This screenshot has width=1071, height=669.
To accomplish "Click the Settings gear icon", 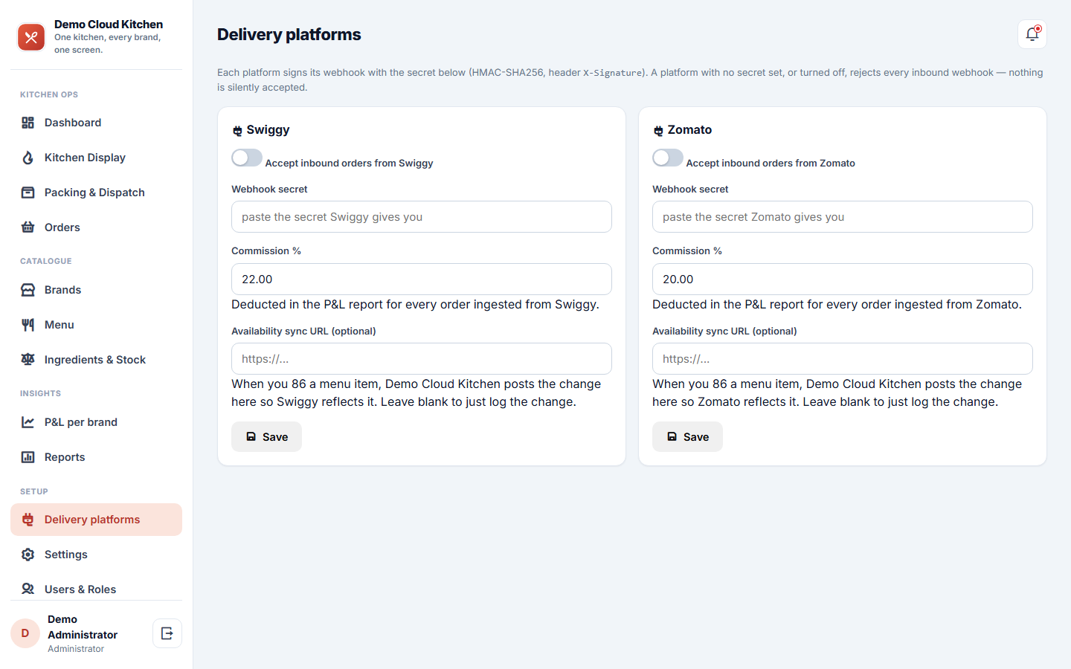I will pos(28,555).
